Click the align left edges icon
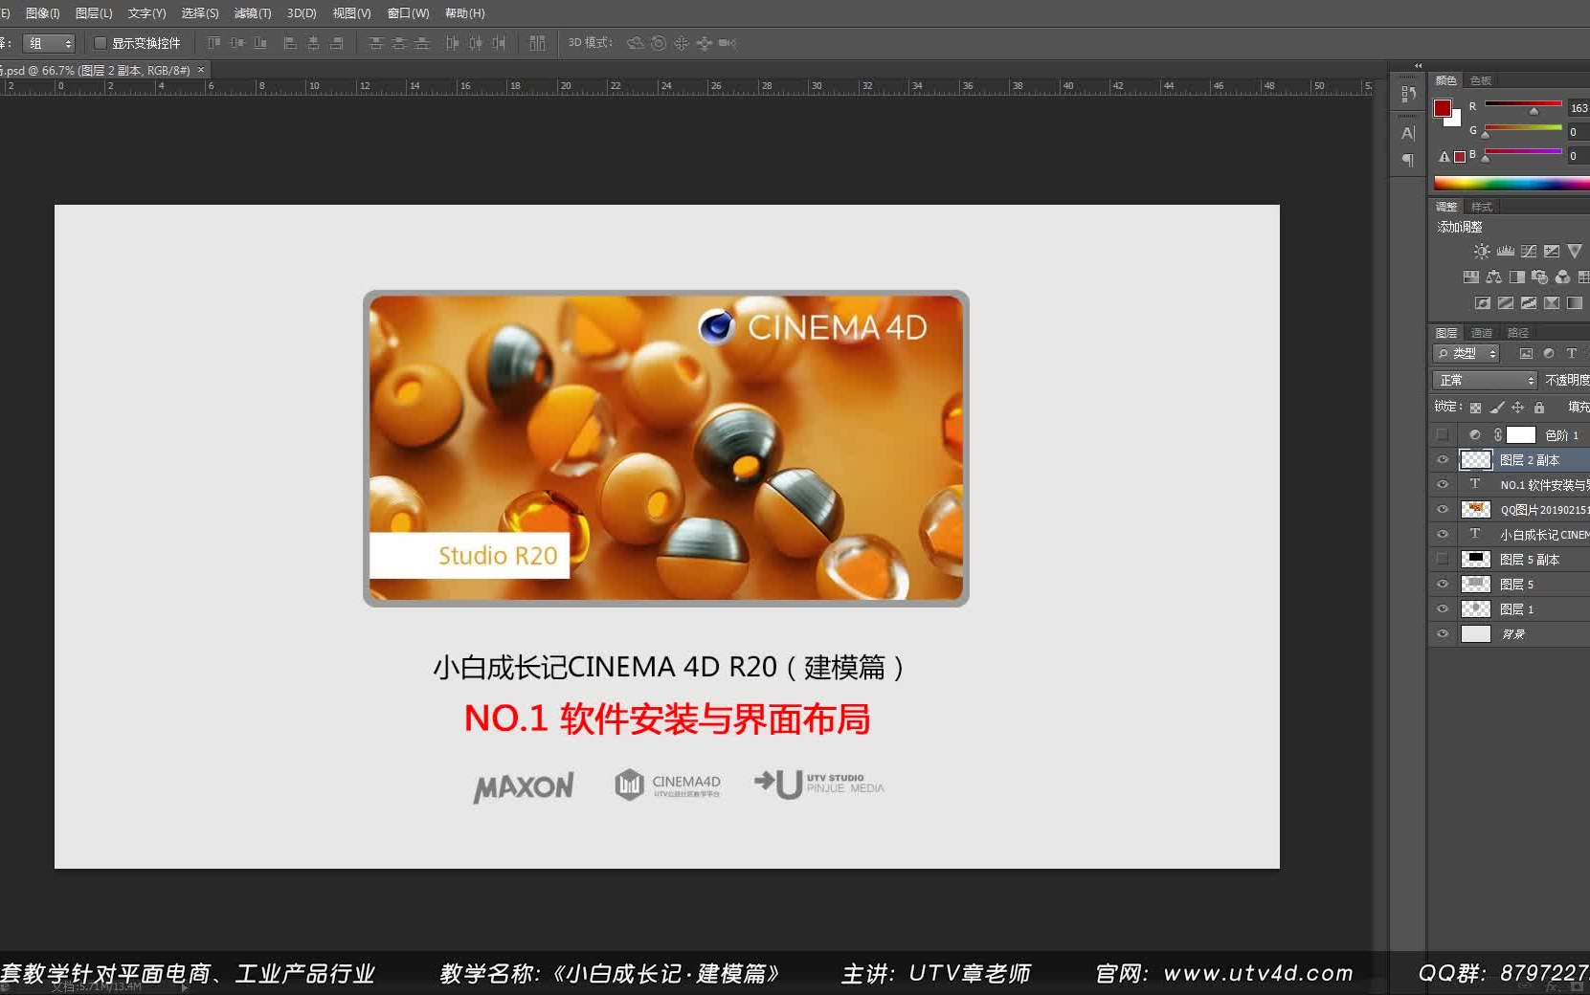Image resolution: width=1590 pixels, height=995 pixels. (290, 43)
